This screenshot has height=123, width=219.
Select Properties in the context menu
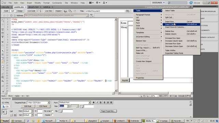(x=148, y=78)
